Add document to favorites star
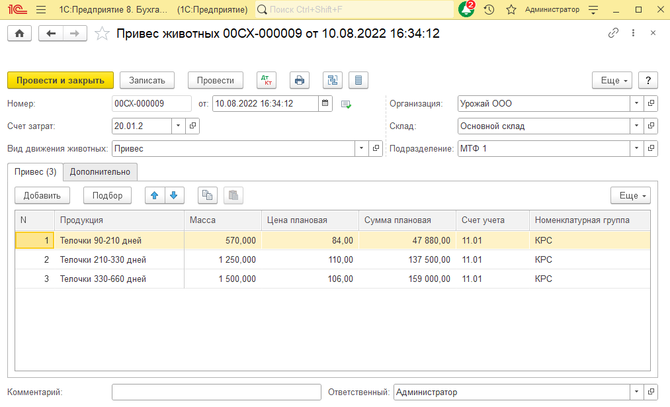Image resolution: width=670 pixels, height=407 pixels. coord(102,34)
